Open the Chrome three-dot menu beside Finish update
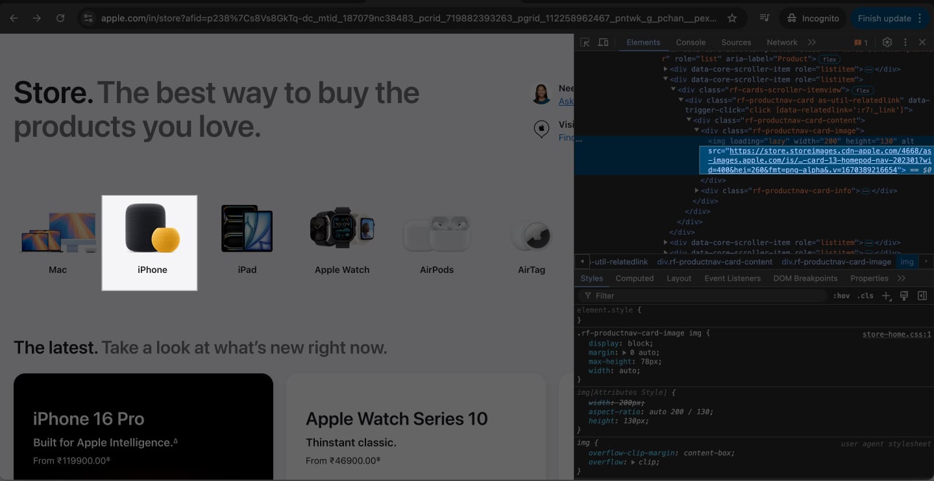934x481 pixels. point(920,18)
